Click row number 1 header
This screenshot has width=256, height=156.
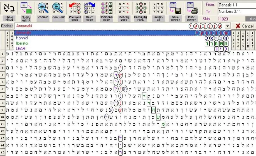pos(3,54)
